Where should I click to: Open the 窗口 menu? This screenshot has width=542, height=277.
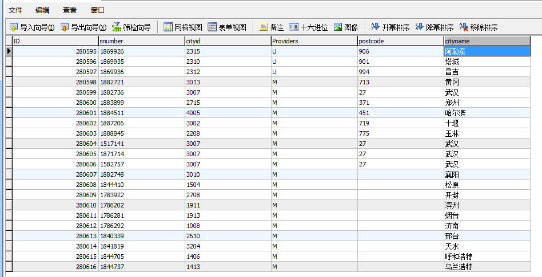[x=97, y=10]
